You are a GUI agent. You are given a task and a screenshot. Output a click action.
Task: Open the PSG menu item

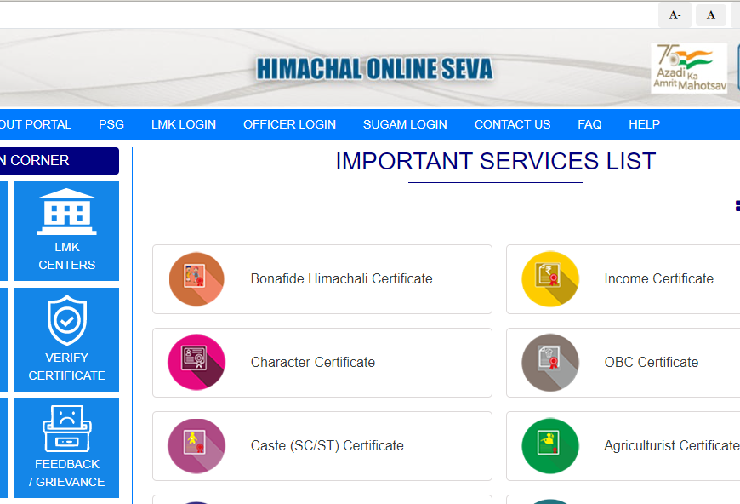coord(111,124)
